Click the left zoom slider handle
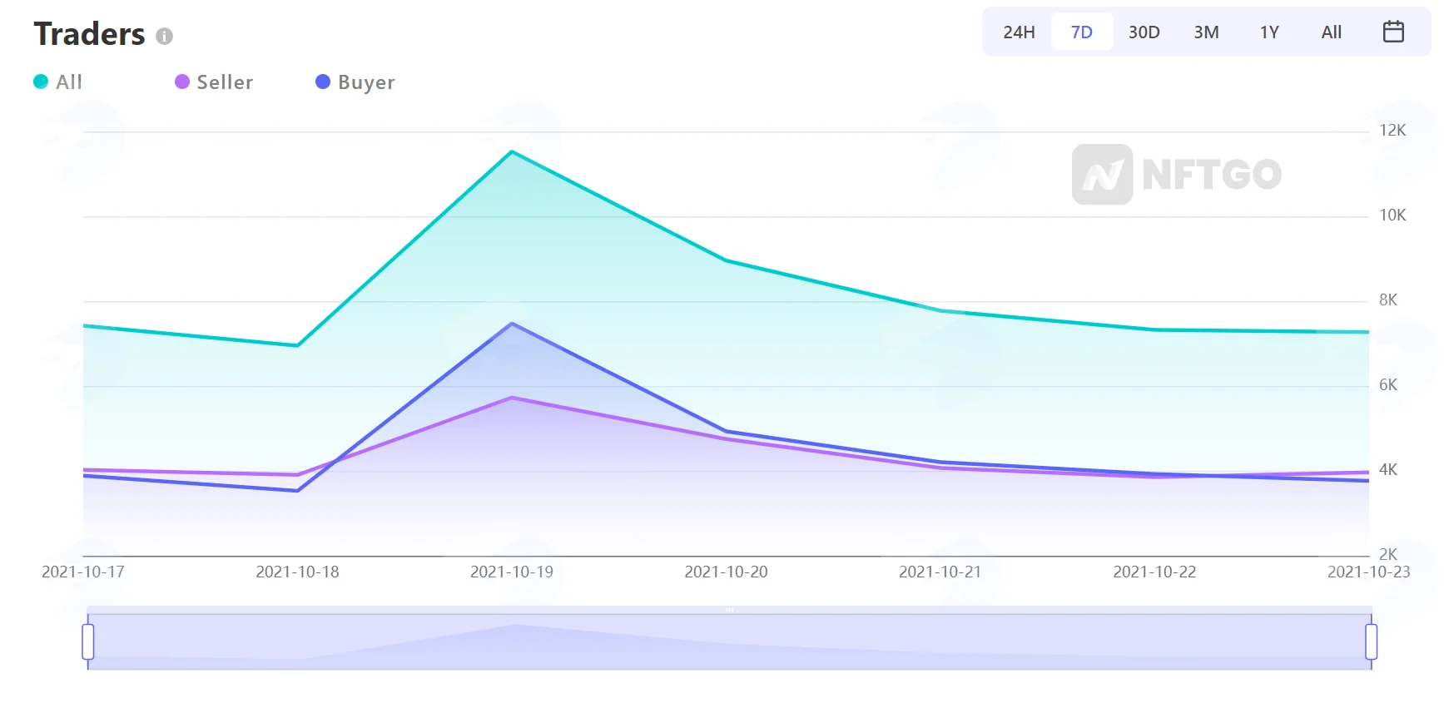Viewport: 1444px width, 703px height. coord(88,641)
